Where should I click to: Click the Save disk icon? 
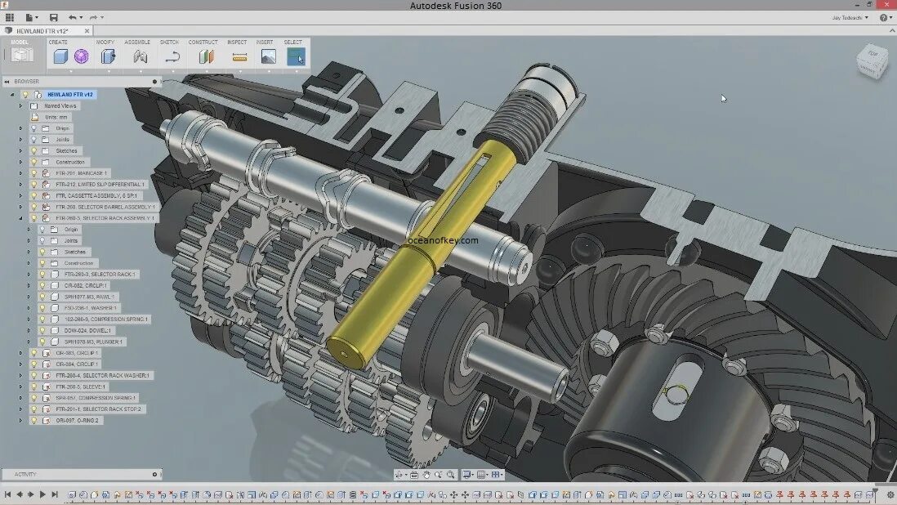pyautogui.click(x=54, y=18)
